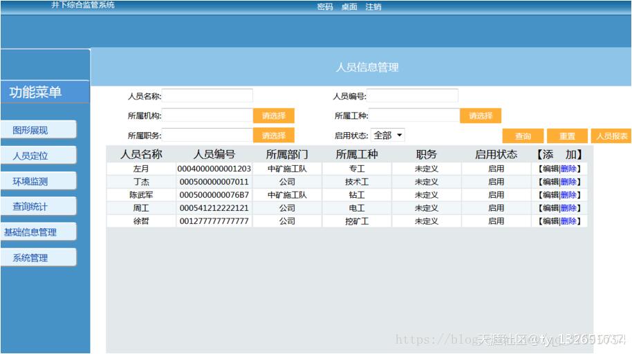Click 请选择 button next to 所属工种
Image resolution: width=632 pixels, height=354 pixels.
[481, 115]
